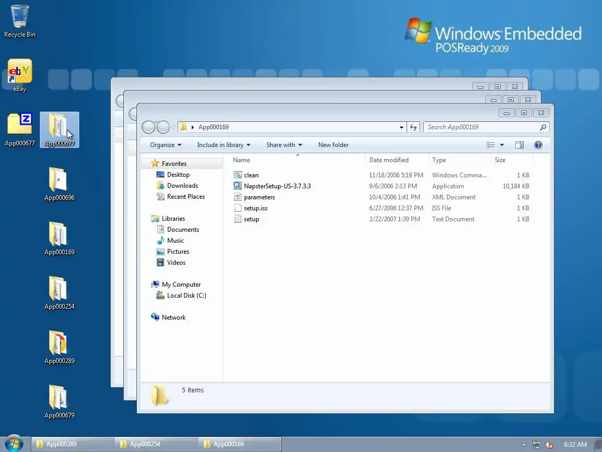Screen dimensions: 602x452
Task: Select the setup.iss file icon
Action: (238, 208)
